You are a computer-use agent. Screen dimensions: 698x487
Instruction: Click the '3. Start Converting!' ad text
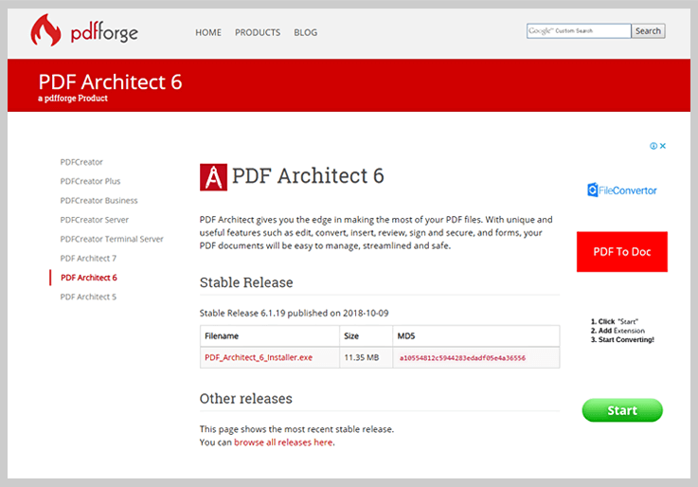tap(622, 339)
